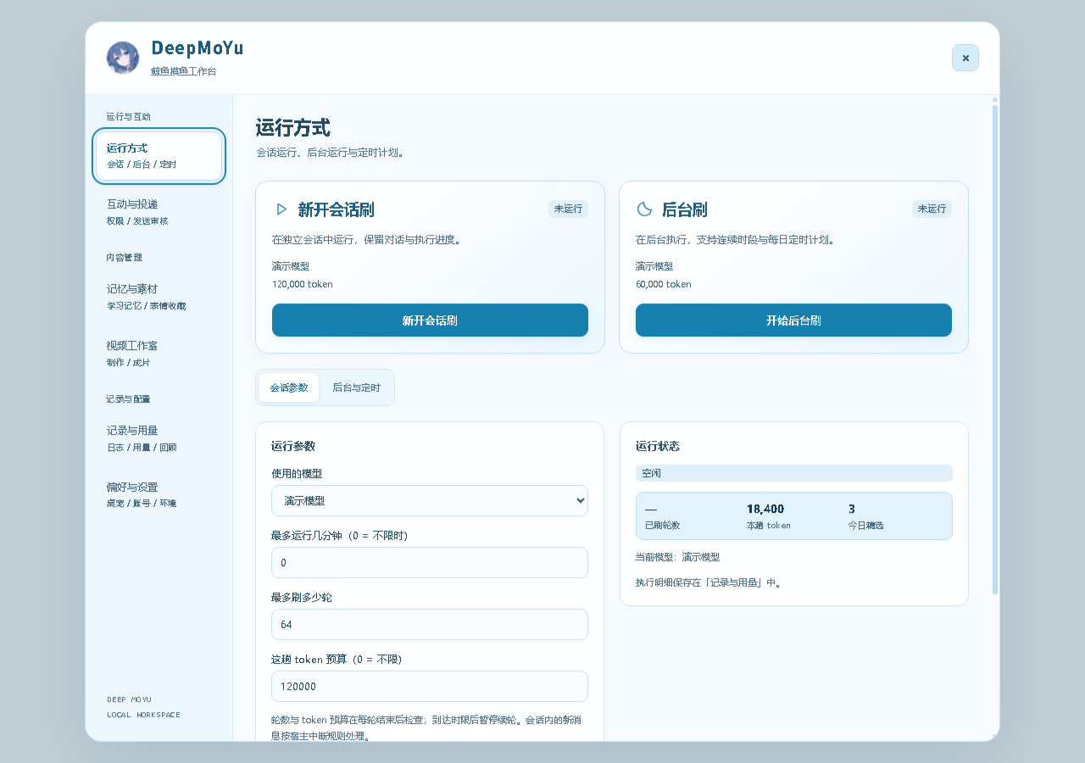Click the 运行状态 panel heading
This screenshot has height=763, width=1085.
pos(658,446)
